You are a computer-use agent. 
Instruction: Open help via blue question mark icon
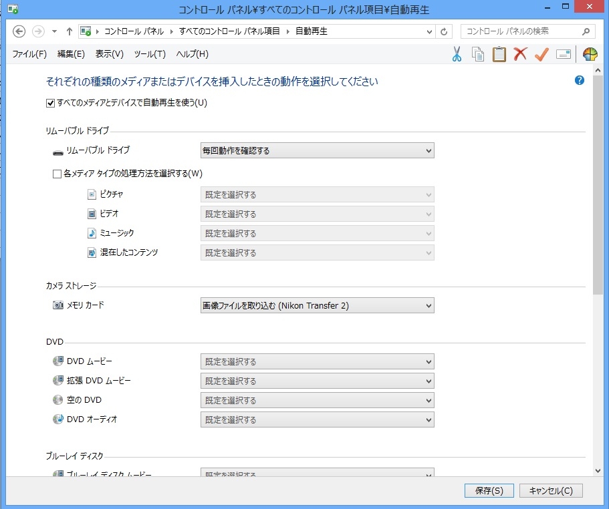[x=579, y=80]
